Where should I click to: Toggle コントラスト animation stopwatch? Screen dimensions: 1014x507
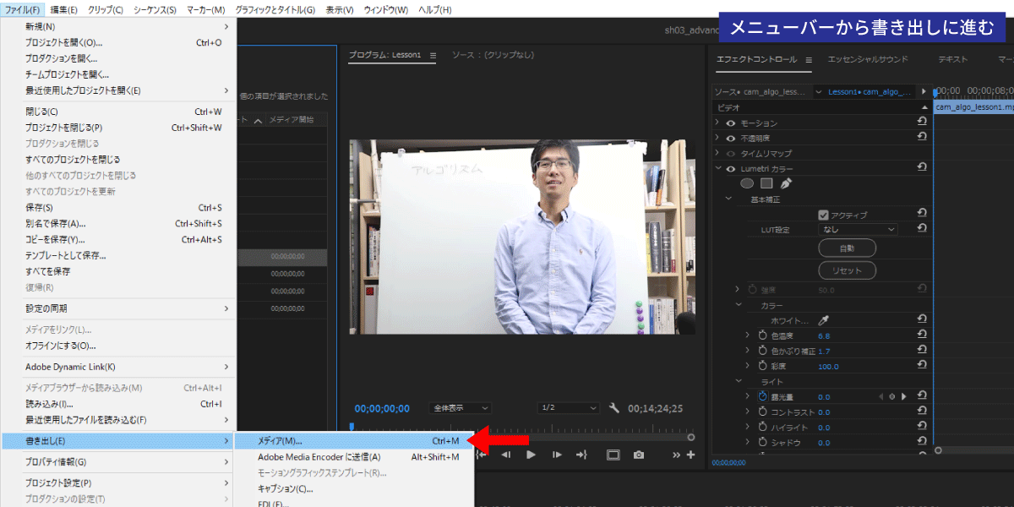pos(762,412)
